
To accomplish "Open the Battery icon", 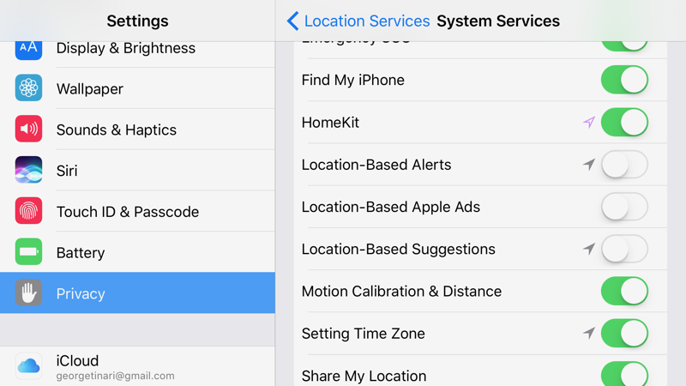I will (28, 252).
